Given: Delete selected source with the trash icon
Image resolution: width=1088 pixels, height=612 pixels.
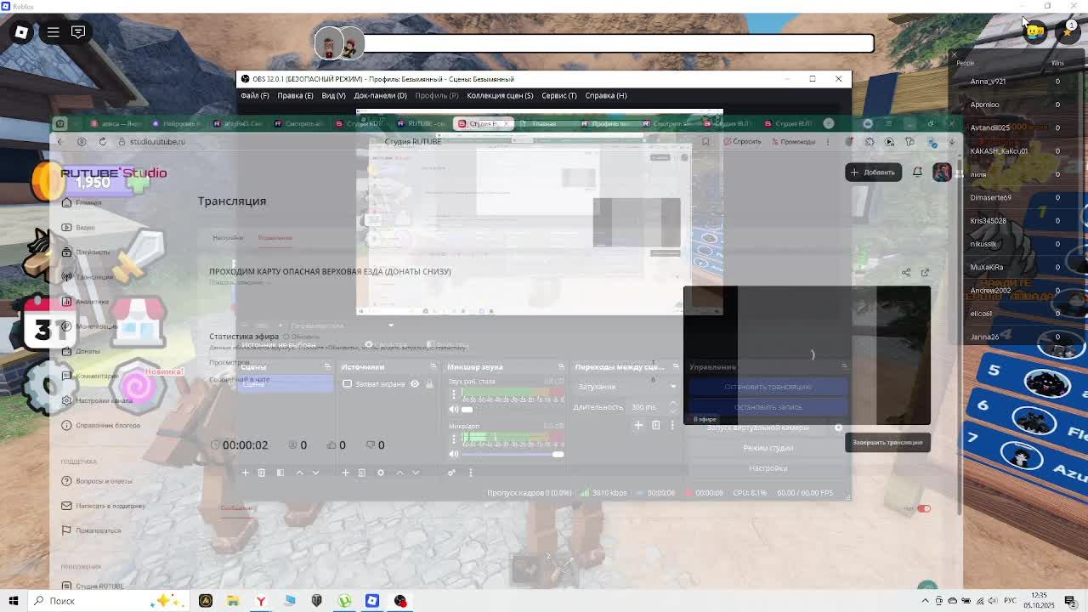Looking at the screenshot, I should pos(361,473).
